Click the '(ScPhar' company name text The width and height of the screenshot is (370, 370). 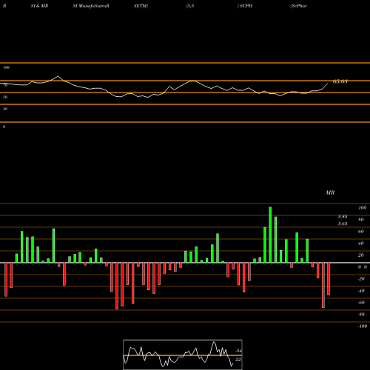point(299,6)
